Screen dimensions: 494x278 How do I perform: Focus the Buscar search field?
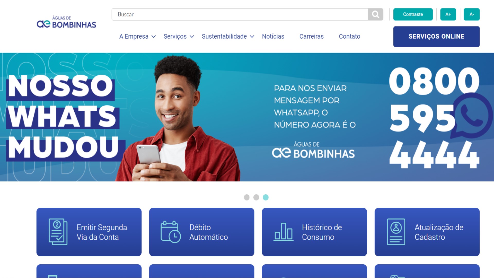240,14
